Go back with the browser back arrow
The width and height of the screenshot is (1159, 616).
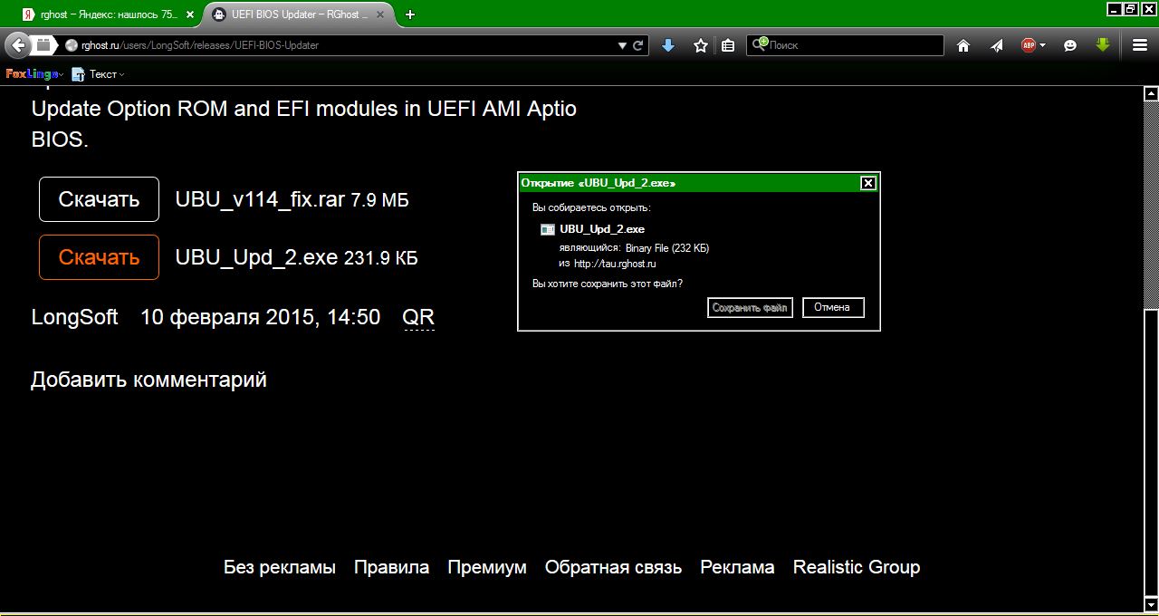(17, 45)
